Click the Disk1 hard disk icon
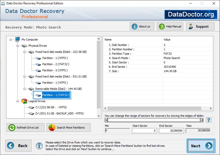Image resolution: width=220 pixels, height=155 pixels. (31, 76)
